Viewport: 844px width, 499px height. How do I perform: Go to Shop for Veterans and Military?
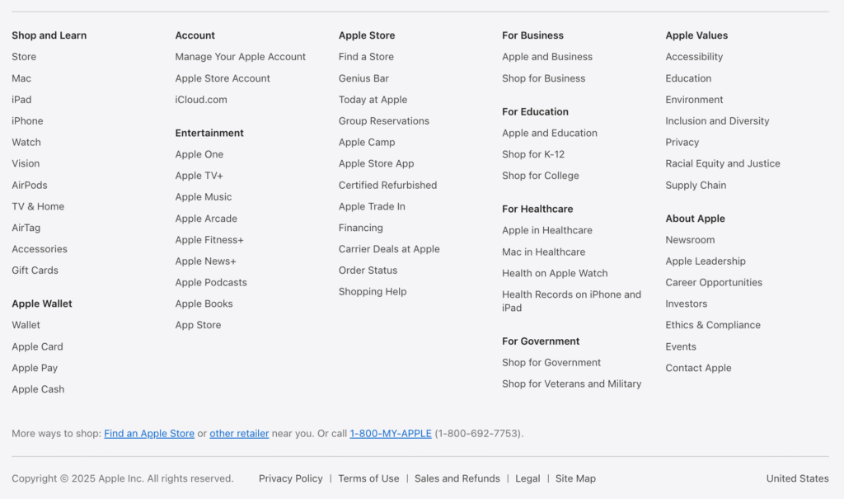572,384
